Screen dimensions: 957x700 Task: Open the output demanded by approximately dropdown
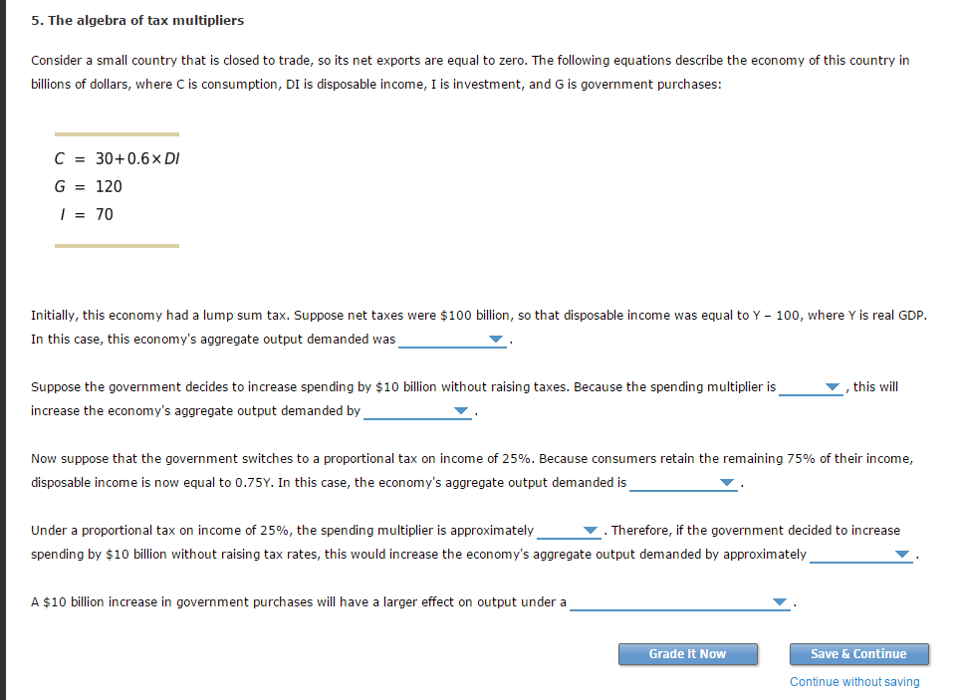(861, 555)
